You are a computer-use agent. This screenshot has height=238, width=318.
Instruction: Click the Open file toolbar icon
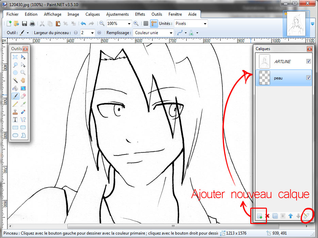click(16, 24)
